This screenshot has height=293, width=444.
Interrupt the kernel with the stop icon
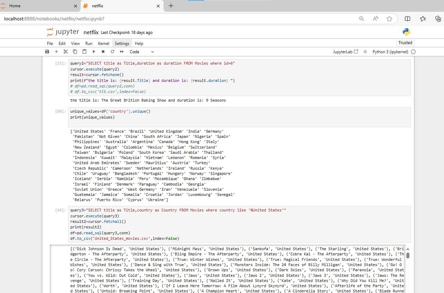pyautogui.click(x=103, y=52)
